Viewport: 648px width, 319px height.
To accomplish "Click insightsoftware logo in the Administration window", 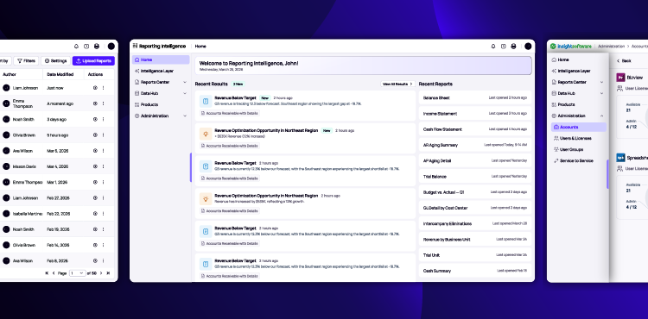I will coord(571,47).
